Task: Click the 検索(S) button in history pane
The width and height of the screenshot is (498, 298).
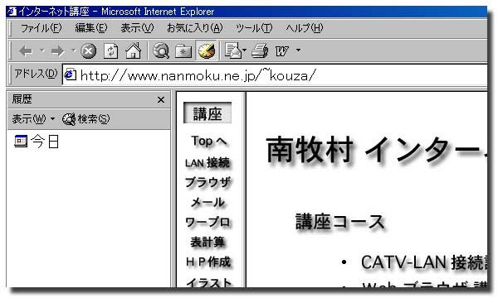Action: pyautogui.click(x=86, y=119)
